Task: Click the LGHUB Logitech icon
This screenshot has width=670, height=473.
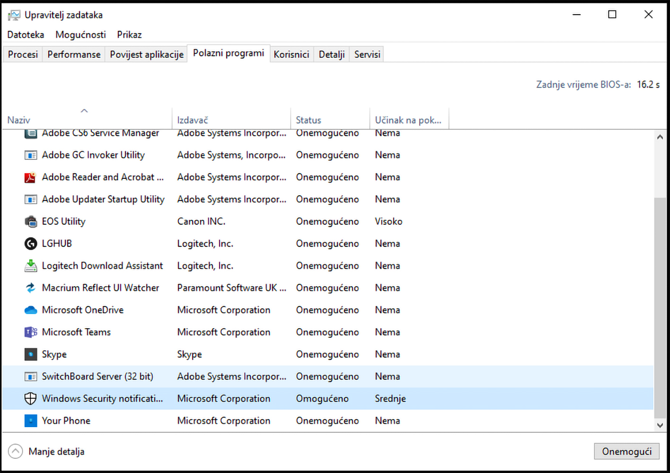Action: point(31,244)
